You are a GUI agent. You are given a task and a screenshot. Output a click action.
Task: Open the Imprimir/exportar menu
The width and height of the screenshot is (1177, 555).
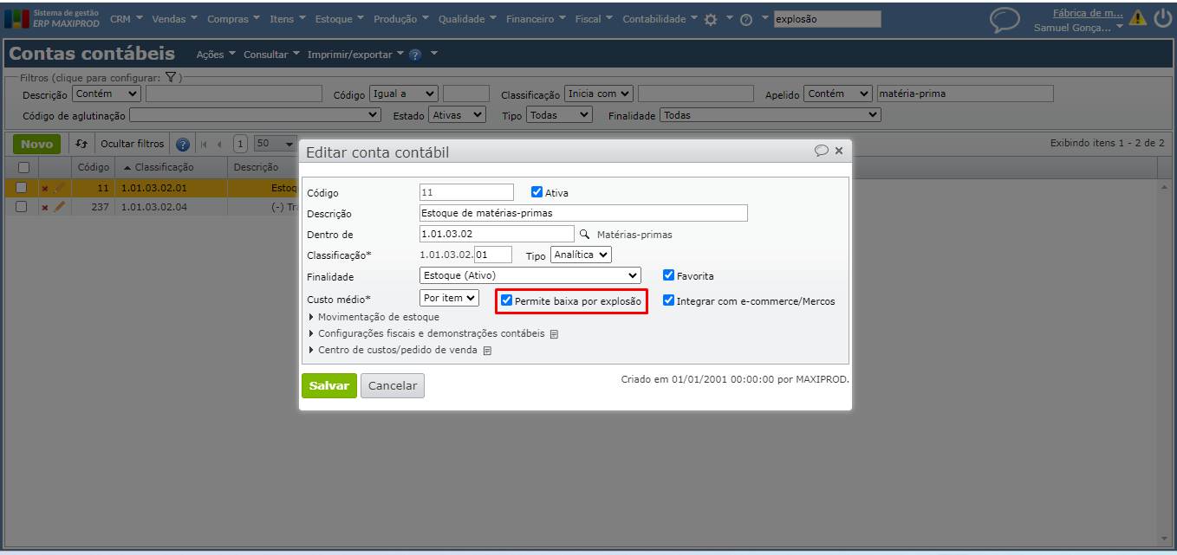355,55
